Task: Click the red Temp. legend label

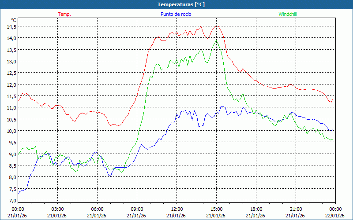Action: [x=64, y=14]
